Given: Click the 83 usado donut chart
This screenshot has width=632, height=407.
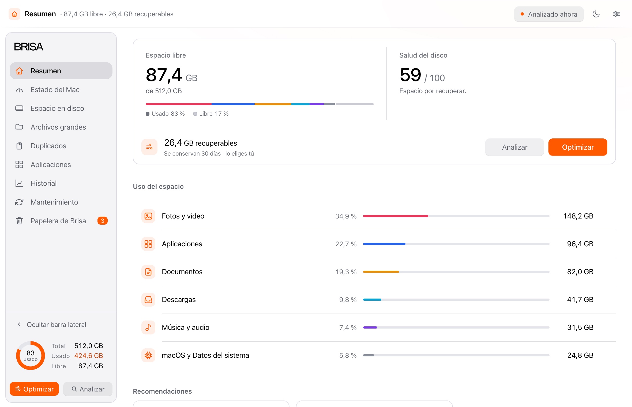Looking at the screenshot, I should (31, 356).
